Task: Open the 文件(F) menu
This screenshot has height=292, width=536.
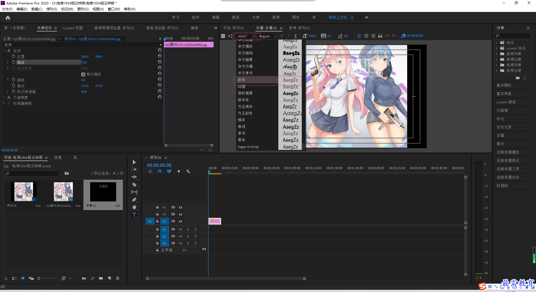Action: click(7, 9)
